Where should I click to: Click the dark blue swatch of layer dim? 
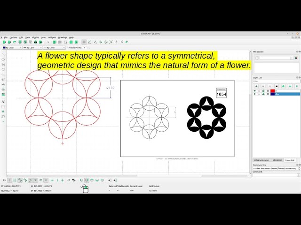point(273,94)
